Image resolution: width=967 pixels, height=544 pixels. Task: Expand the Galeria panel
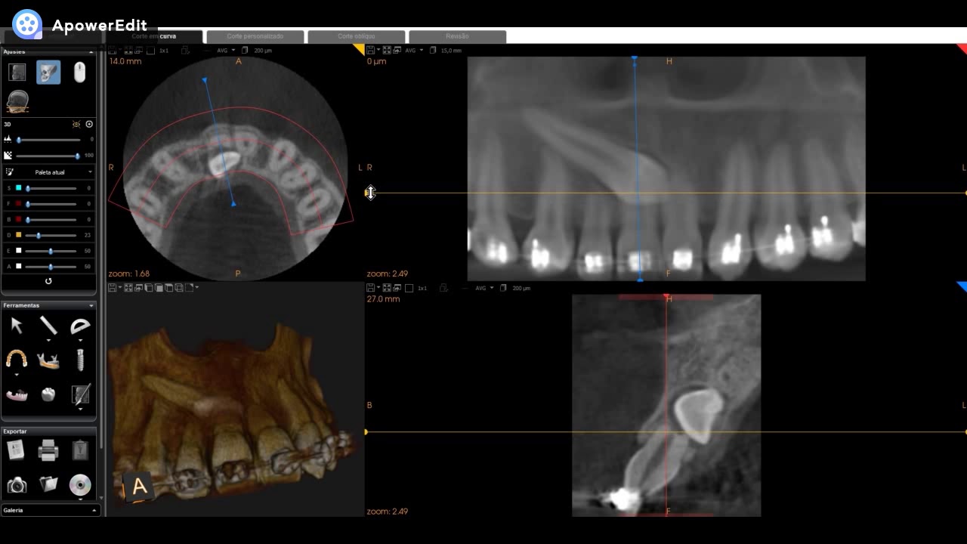point(94,511)
